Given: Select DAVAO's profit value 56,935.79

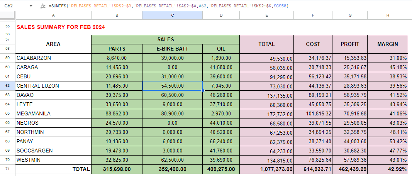Looking at the screenshot, I should click(350, 95).
